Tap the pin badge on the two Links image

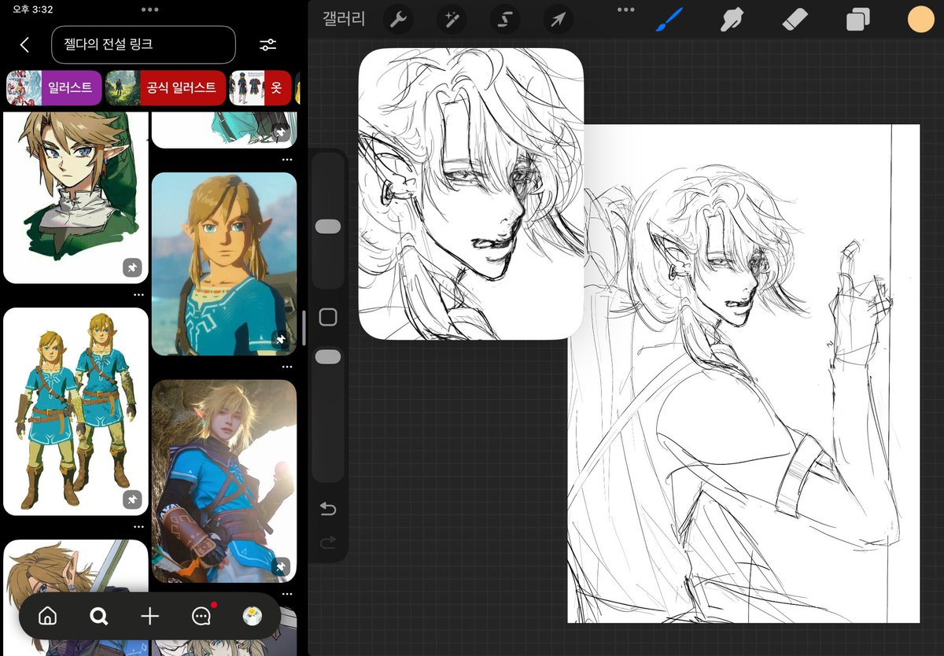(132, 499)
